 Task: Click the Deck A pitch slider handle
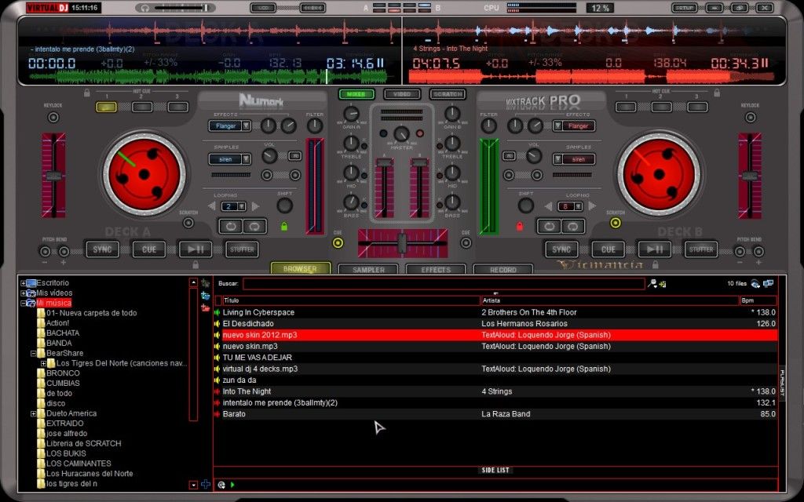pos(54,176)
